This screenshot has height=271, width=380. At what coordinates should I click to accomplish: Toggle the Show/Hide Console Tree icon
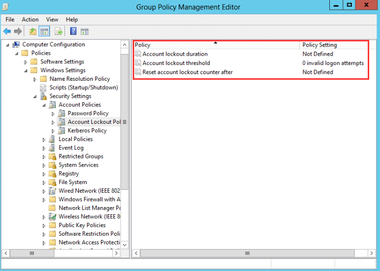point(45,32)
